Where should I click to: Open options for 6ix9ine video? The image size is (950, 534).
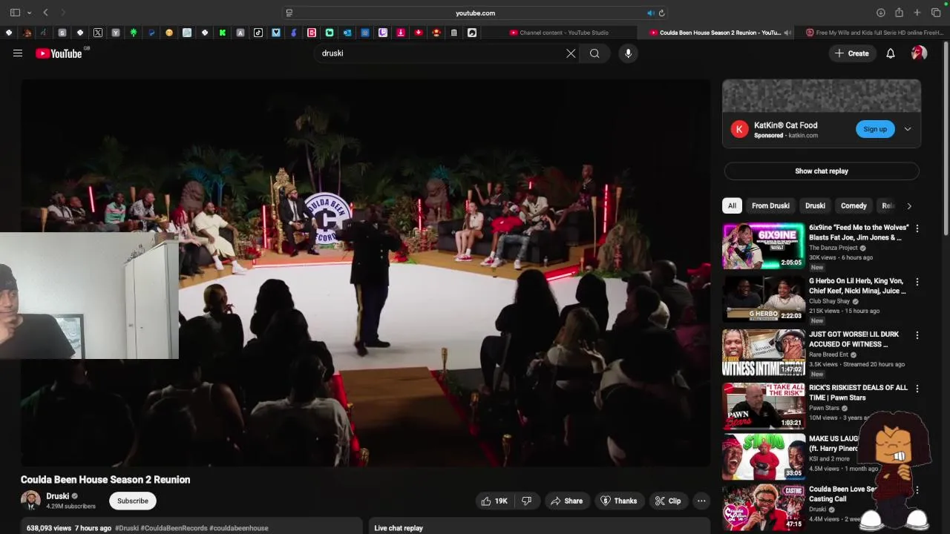[x=917, y=228]
